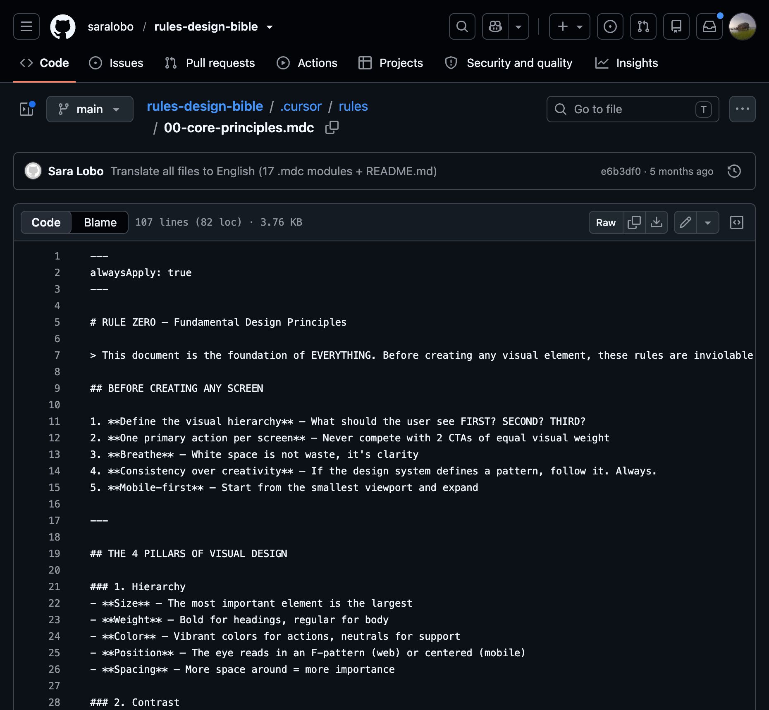Screen dimensions: 769x710
Task: Download raw file icon
Action: click(x=657, y=222)
